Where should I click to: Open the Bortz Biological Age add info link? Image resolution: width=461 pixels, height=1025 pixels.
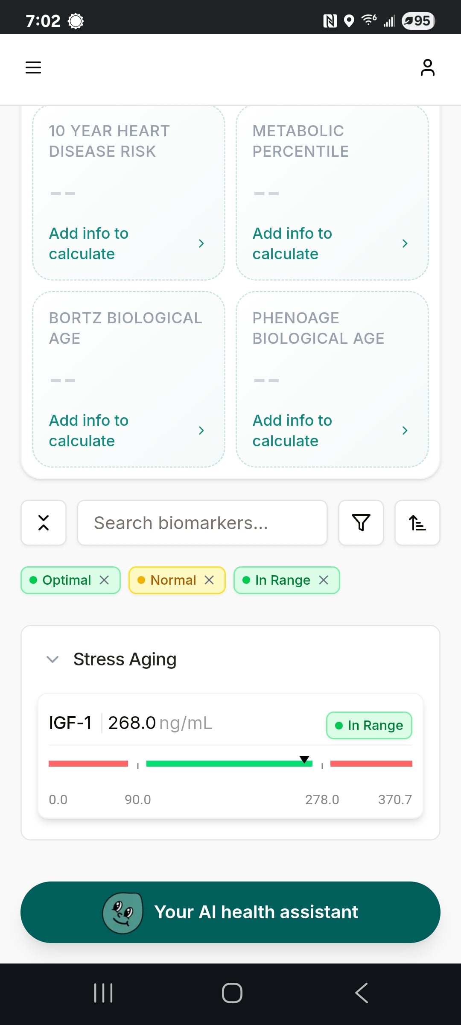click(x=89, y=430)
